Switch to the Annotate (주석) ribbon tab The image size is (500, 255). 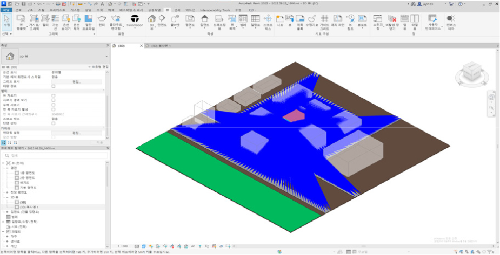pyautogui.click(x=99, y=10)
